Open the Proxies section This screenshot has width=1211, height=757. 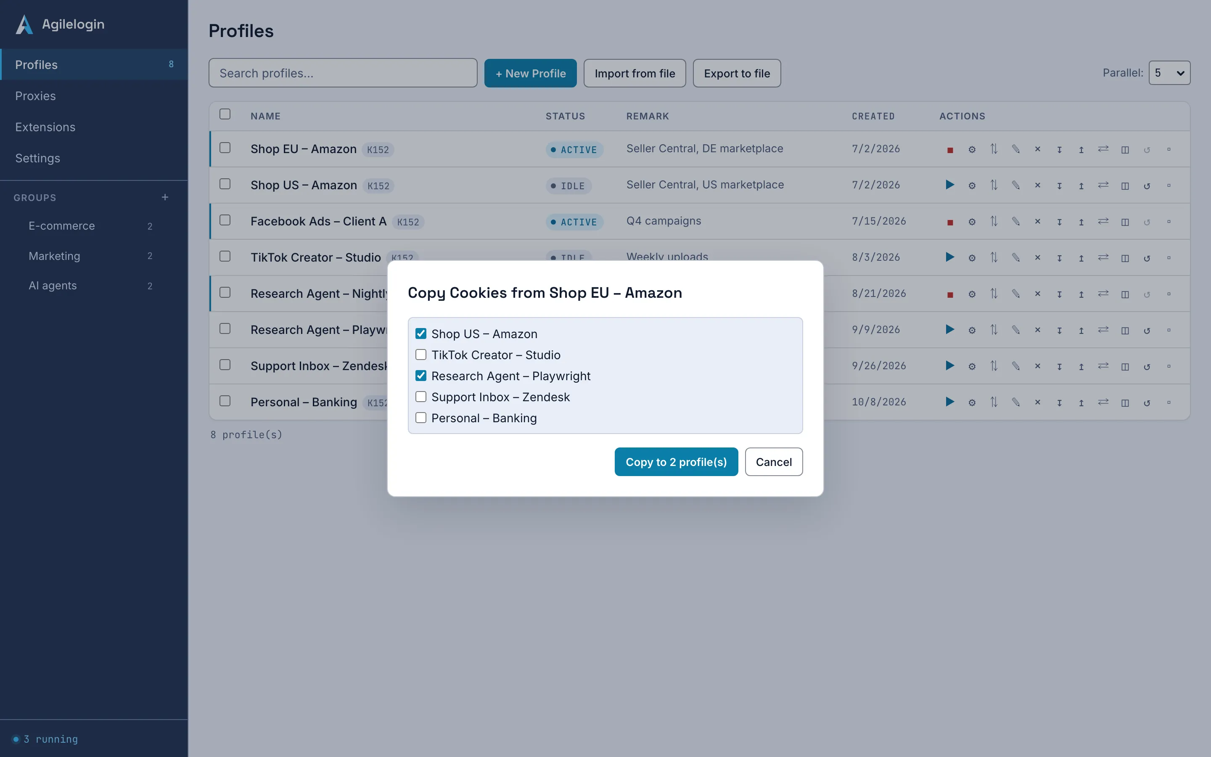(94, 95)
